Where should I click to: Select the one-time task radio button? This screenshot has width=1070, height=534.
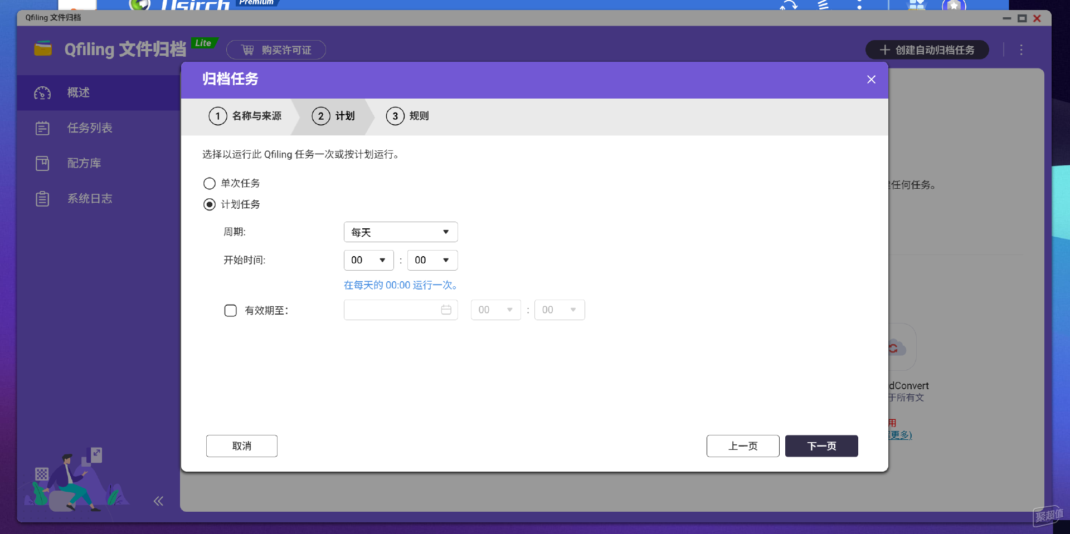[x=210, y=183]
